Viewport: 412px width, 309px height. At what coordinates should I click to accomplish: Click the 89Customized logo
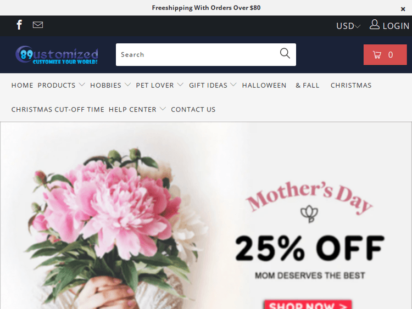[x=57, y=54]
